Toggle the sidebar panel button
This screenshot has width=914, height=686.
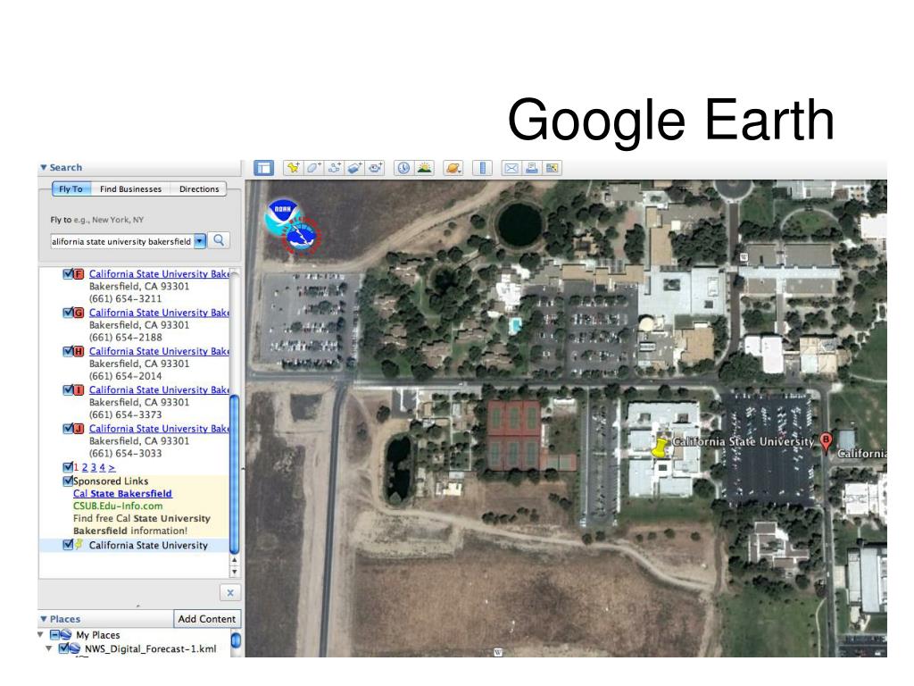point(263,168)
